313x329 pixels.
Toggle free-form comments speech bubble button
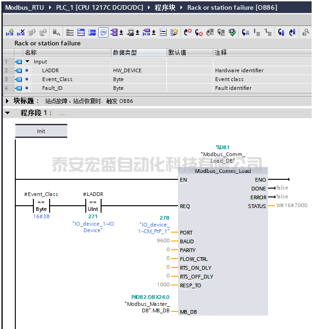pos(103,32)
